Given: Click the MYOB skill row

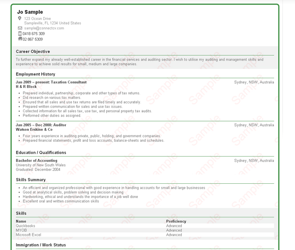Looking at the screenshot, I should tap(145, 230).
